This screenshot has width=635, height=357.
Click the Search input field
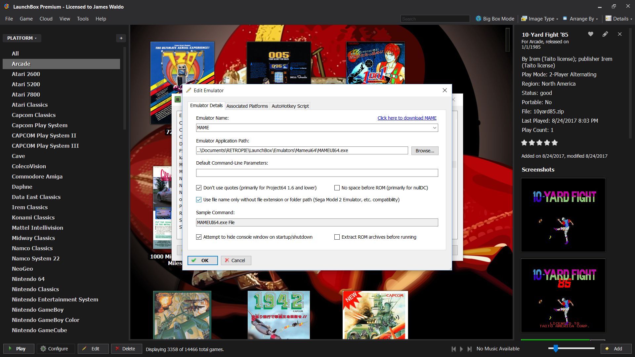click(435, 19)
